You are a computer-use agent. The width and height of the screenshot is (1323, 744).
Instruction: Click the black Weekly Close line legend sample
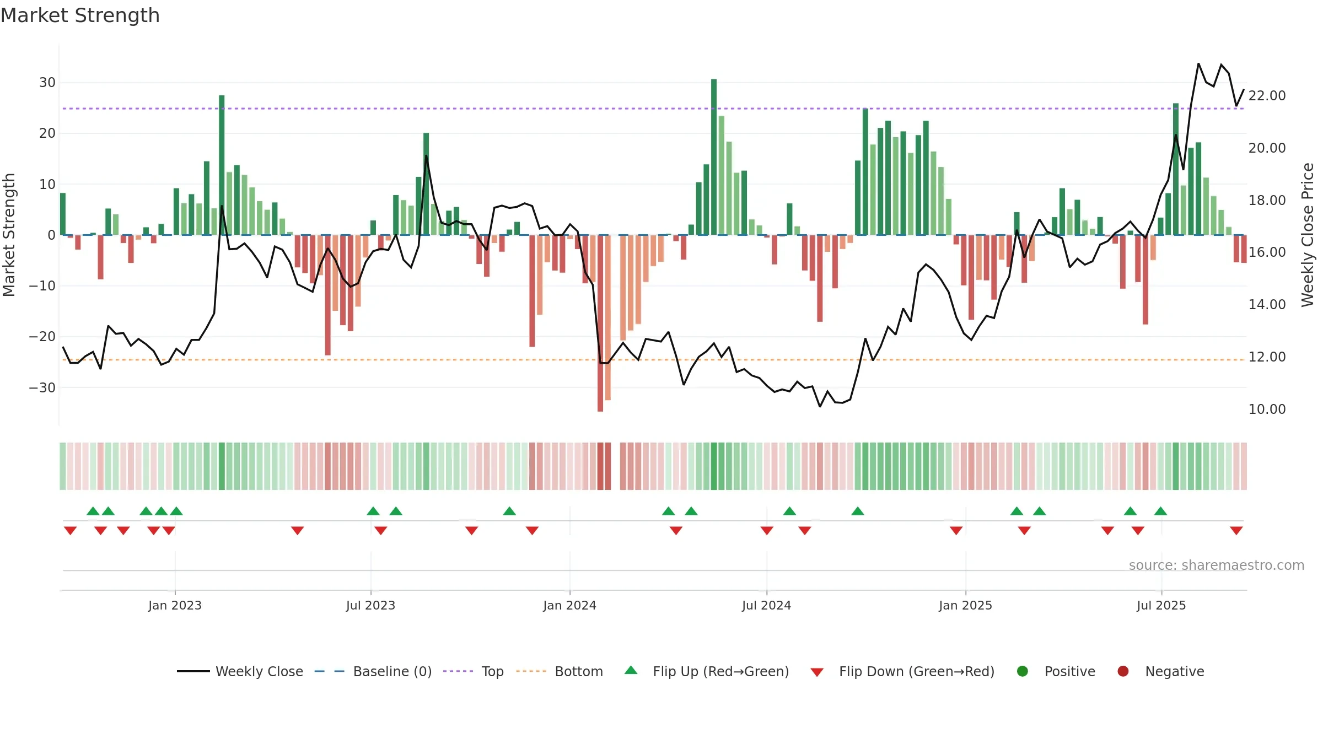coord(193,671)
